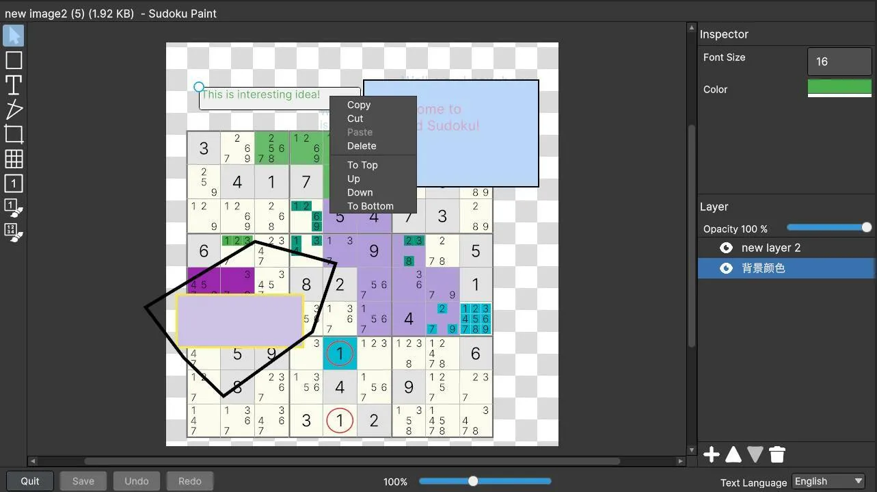The width and height of the screenshot is (877, 492).
Task: Click Delete in the context menu
Action: click(362, 146)
